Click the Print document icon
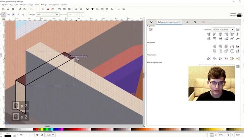 pos(13,9)
